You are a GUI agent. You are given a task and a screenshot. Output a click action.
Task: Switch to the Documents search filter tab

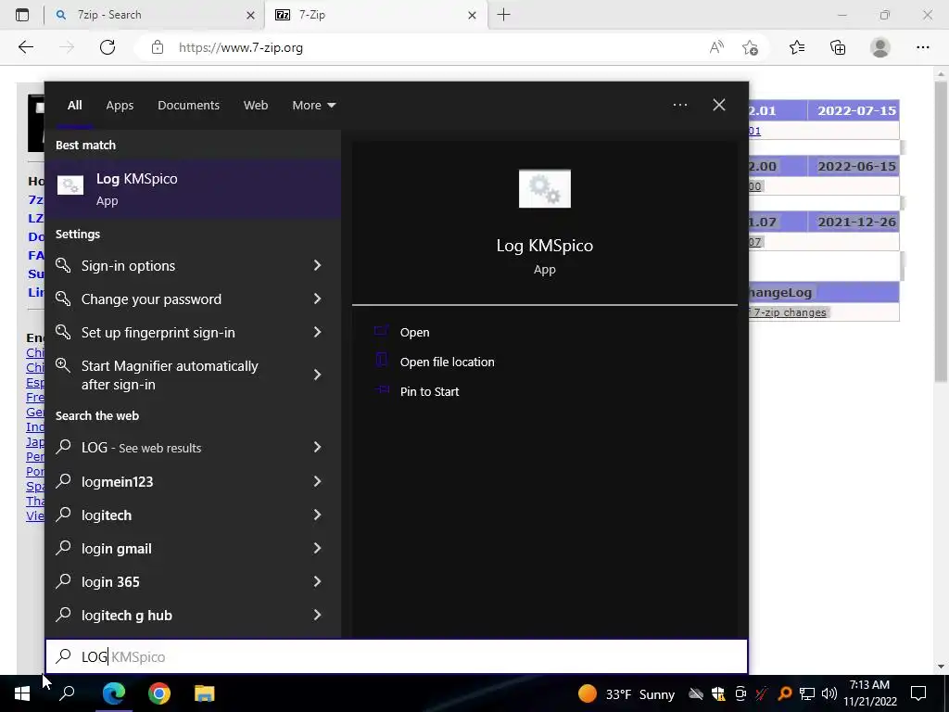pyautogui.click(x=188, y=106)
